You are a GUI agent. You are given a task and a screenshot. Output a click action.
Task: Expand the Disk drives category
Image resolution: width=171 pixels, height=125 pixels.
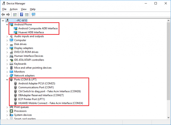pyautogui.click(x=7, y=44)
